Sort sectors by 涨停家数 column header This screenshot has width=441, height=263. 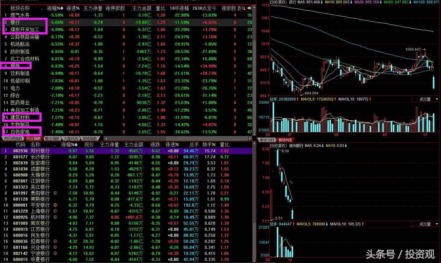[115, 8]
